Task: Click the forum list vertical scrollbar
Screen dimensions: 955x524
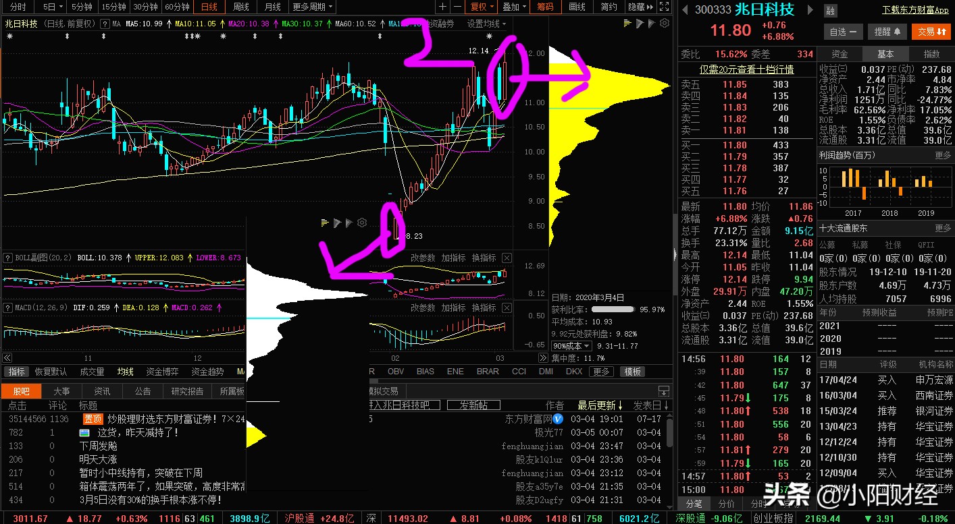Action: tap(669, 432)
